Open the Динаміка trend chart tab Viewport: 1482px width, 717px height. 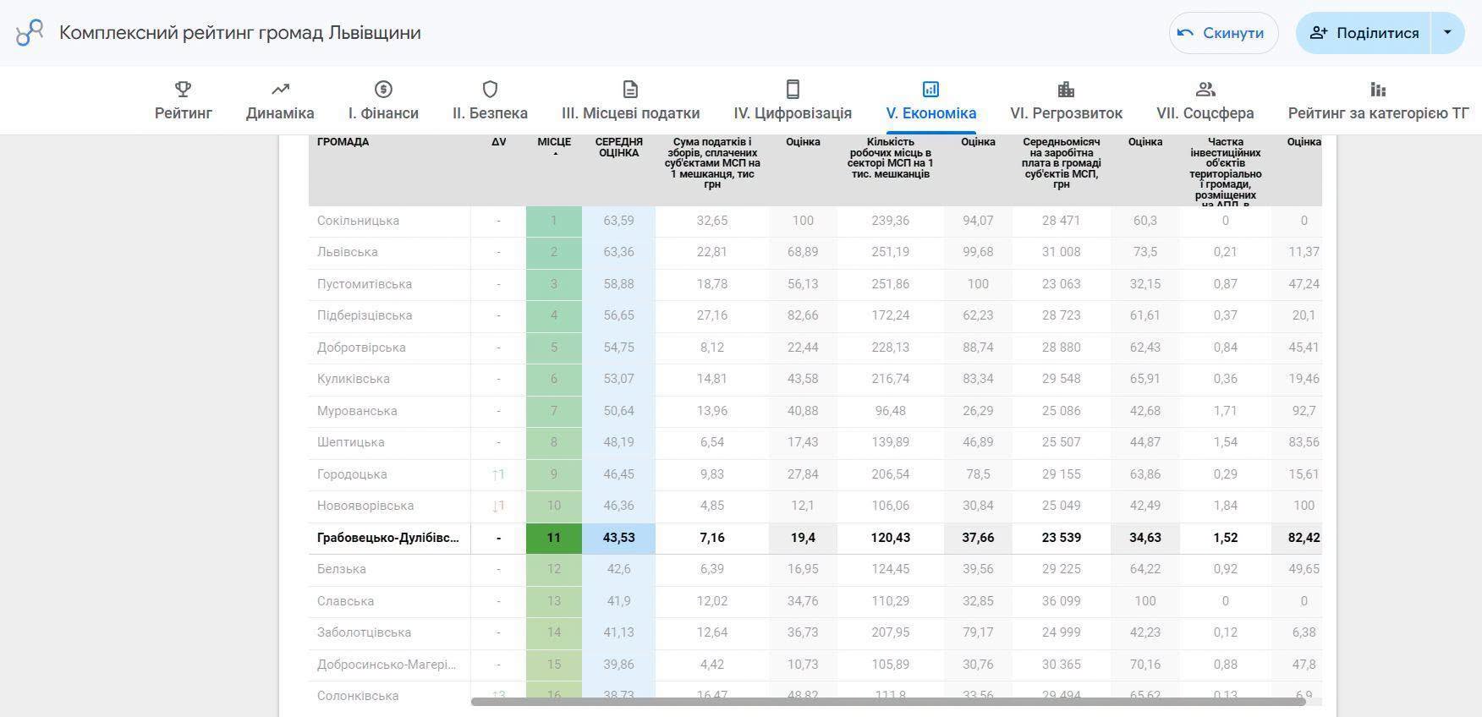click(280, 101)
